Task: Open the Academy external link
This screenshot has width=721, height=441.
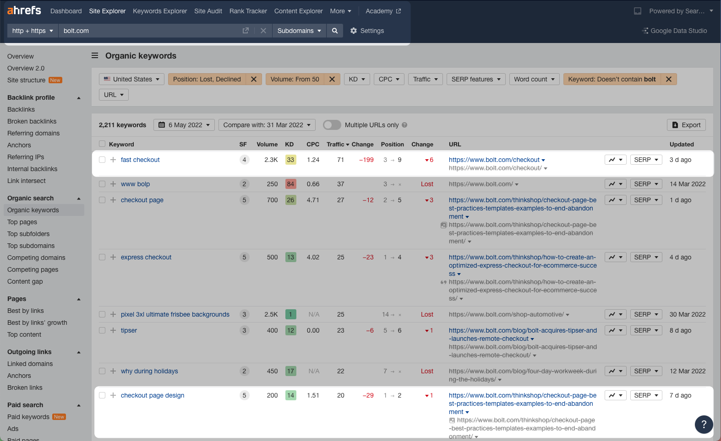Action: pyautogui.click(x=383, y=11)
